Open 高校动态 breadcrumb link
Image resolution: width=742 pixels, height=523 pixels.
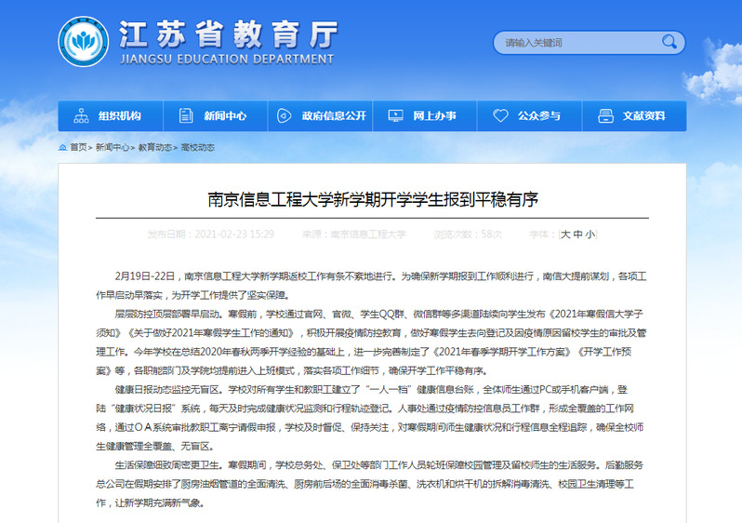pos(197,147)
